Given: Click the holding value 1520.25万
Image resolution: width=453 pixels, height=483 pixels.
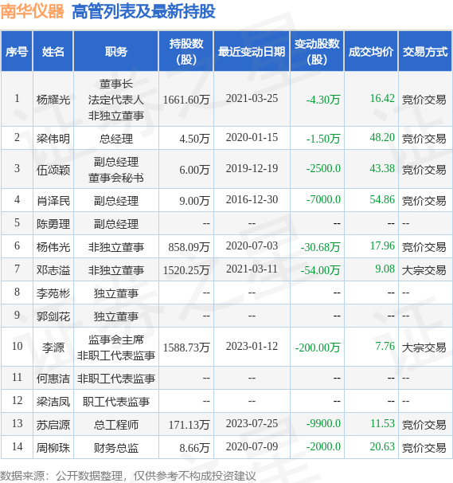Looking at the screenshot, I should [186, 270].
